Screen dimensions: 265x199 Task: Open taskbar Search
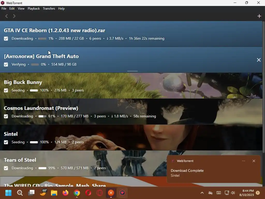click(x=20, y=193)
